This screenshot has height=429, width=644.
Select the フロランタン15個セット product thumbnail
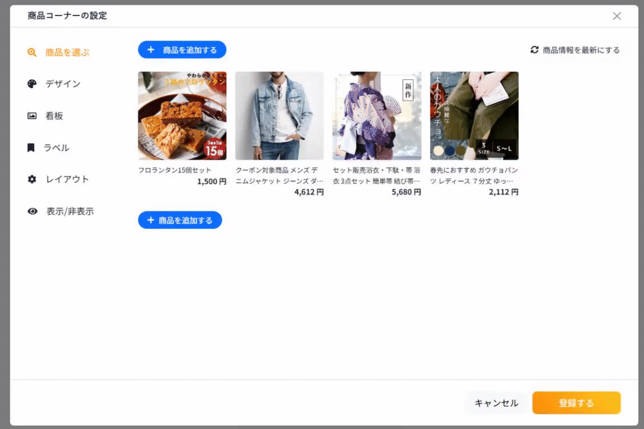click(182, 116)
